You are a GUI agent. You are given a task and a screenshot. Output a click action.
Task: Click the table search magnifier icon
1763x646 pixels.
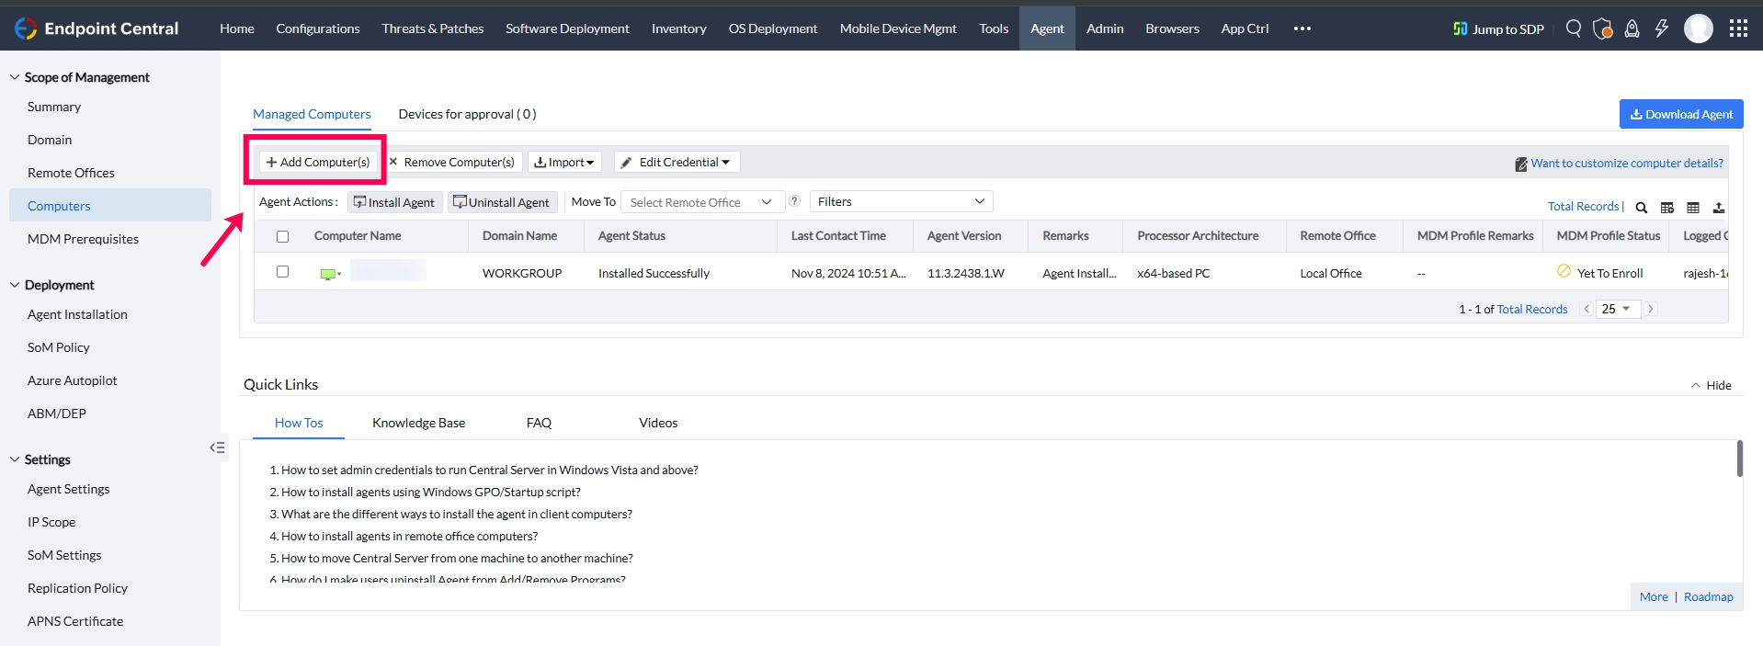click(1641, 208)
